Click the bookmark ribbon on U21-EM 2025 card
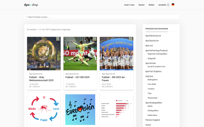204x127 pixels. [x=94, y=39]
